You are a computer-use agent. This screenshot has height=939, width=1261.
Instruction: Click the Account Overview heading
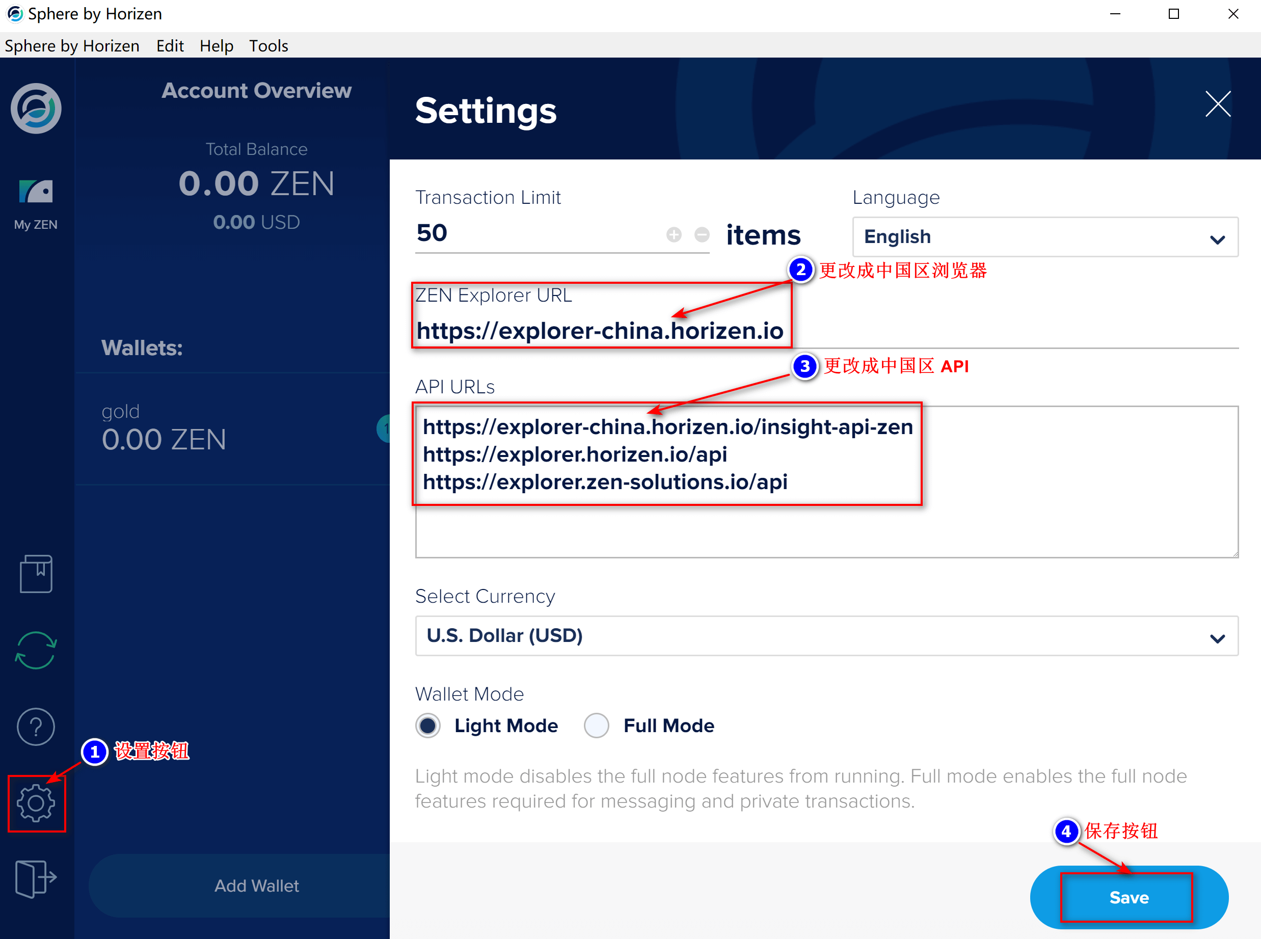pos(256,90)
